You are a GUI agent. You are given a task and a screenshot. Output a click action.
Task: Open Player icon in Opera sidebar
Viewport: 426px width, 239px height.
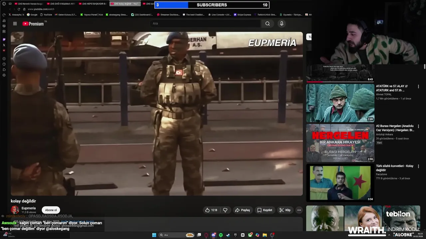click(x=4, y=58)
